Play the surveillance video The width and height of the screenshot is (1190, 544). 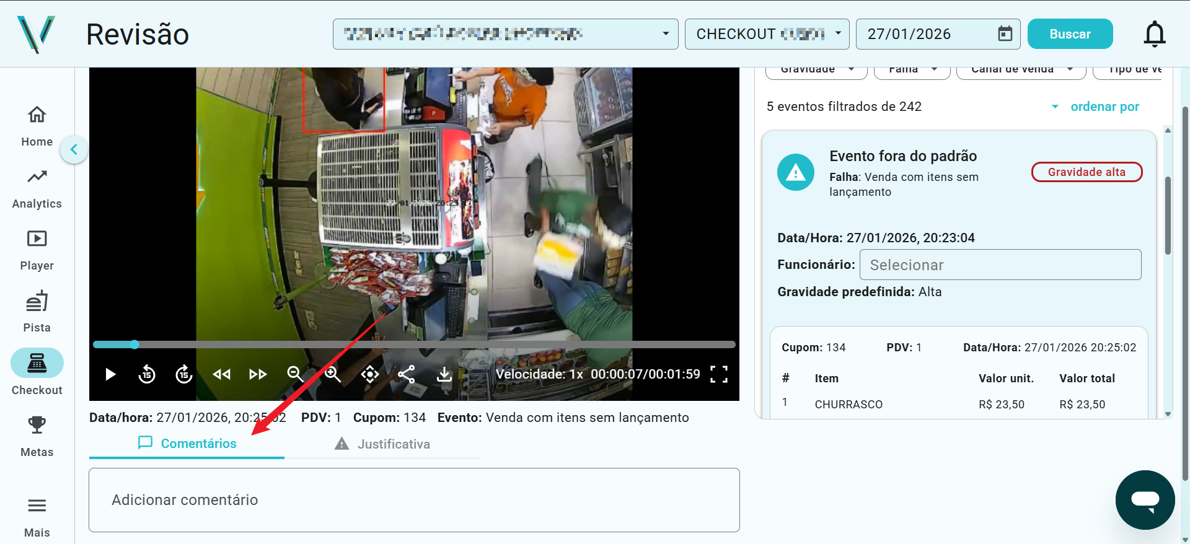click(110, 374)
